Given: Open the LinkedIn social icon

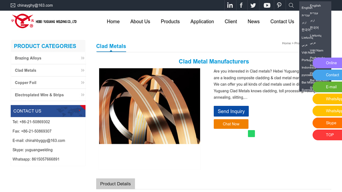Looking at the screenshot, I should coord(230,5).
